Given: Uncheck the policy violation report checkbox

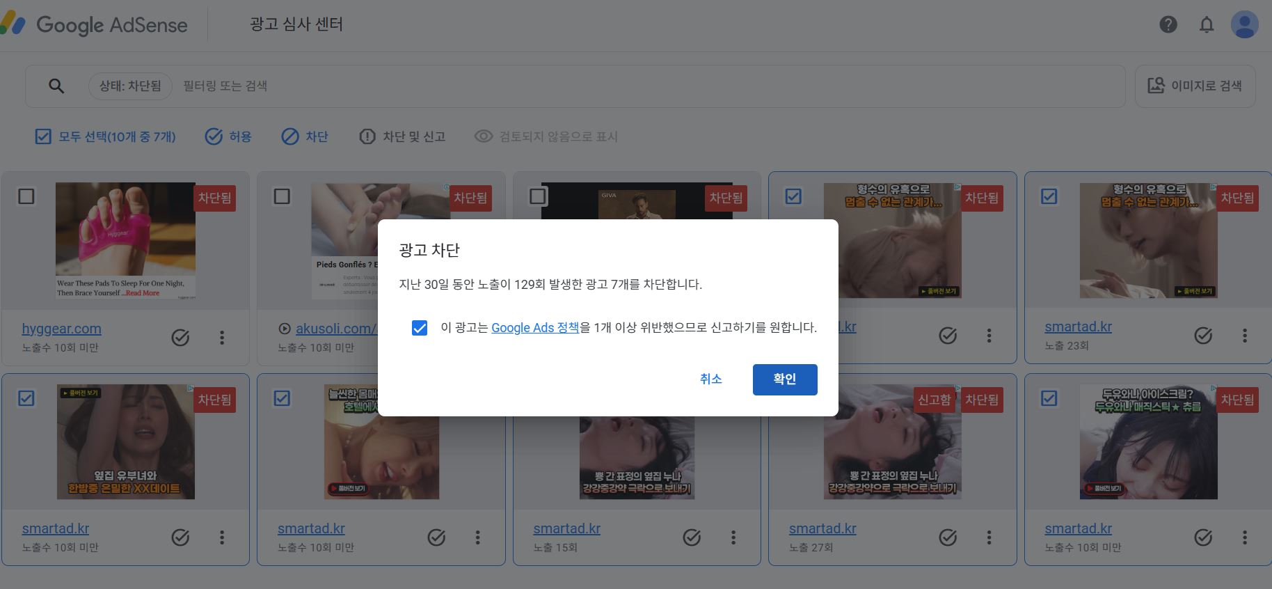Looking at the screenshot, I should pyautogui.click(x=420, y=328).
